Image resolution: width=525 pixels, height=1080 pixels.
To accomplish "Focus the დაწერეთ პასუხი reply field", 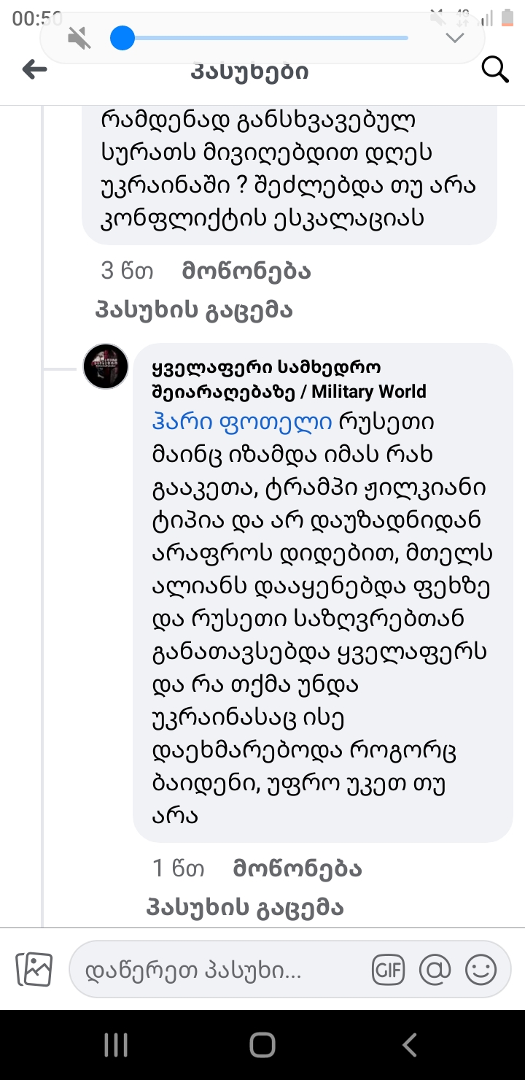I will [219, 970].
